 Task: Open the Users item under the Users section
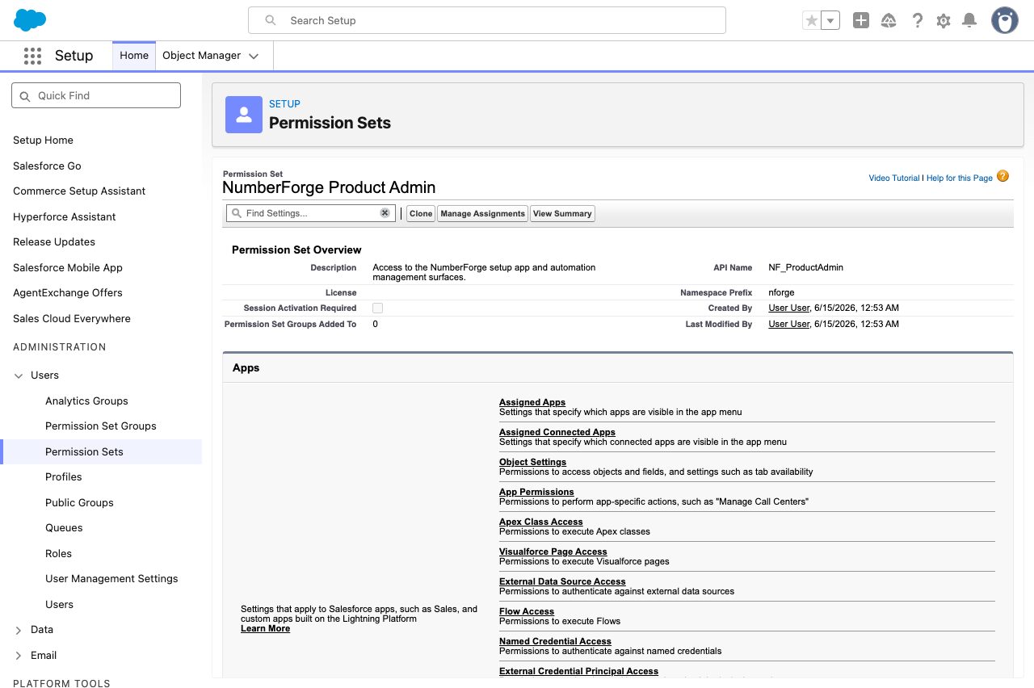tap(59, 604)
